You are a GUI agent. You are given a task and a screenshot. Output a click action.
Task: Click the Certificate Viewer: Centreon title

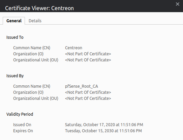[x=39, y=8]
